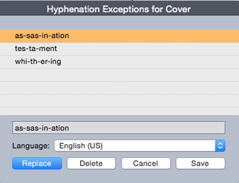Click the Language label
The height and width of the screenshot is (183, 239).
[31, 146]
